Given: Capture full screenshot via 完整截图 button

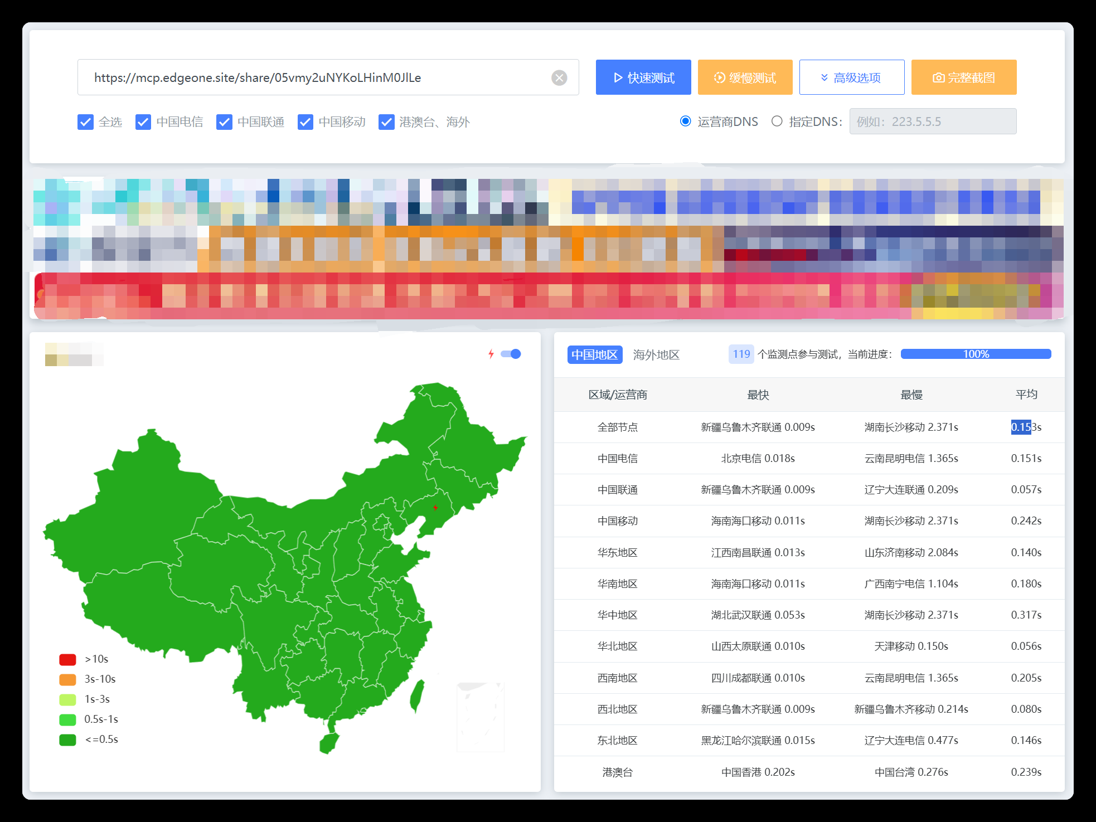Looking at the screenshot, I should click(963, 77).
